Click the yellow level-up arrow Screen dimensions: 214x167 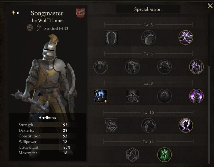tap(13, 13)
